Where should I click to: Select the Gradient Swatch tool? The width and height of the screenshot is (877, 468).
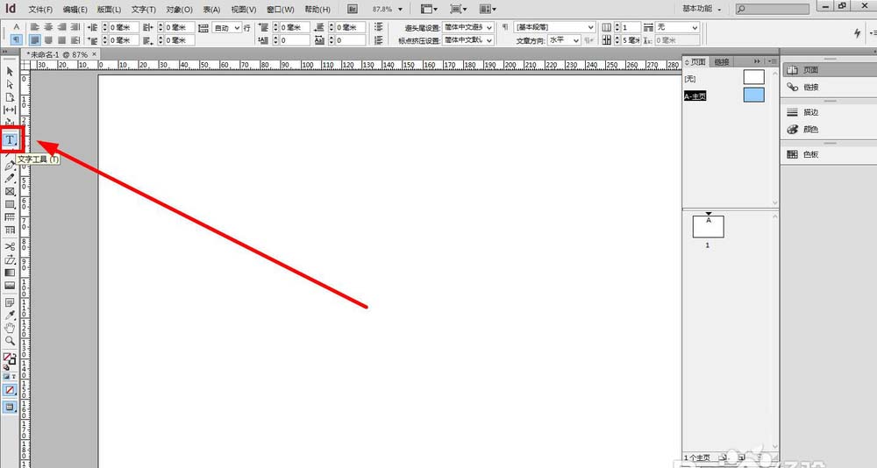10,273
